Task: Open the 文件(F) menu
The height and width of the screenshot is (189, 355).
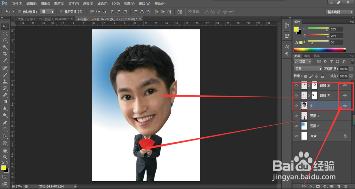Action: (17, 4)
